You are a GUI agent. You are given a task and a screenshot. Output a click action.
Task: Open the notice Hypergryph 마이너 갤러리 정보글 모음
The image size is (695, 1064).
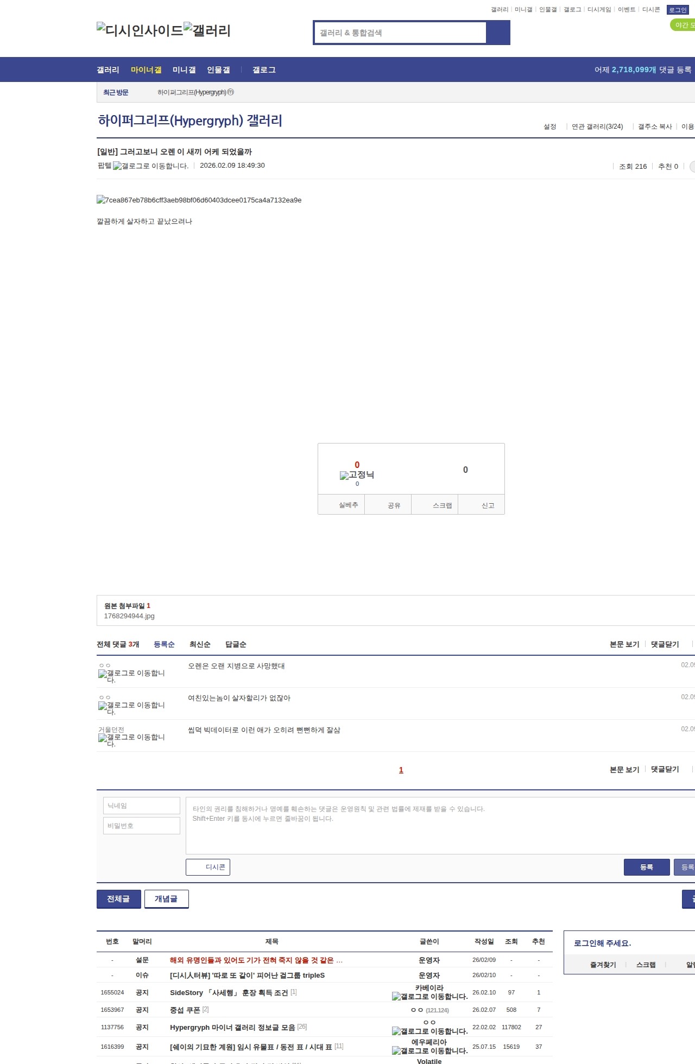232,1028
